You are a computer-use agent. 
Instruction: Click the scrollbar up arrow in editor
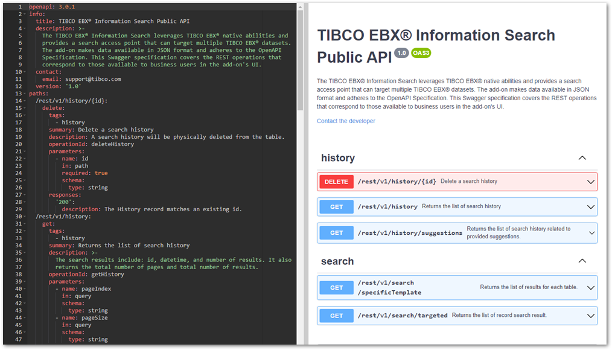(x=300, y=7)
